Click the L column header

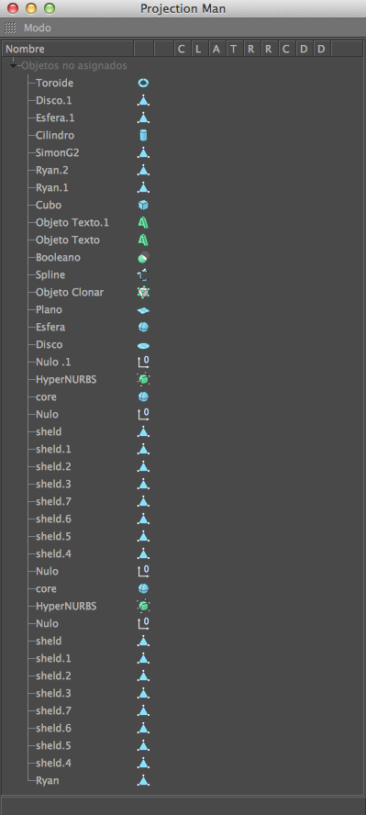[198, 49]
